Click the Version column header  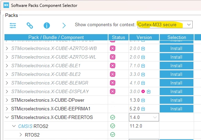pos(144,37)
